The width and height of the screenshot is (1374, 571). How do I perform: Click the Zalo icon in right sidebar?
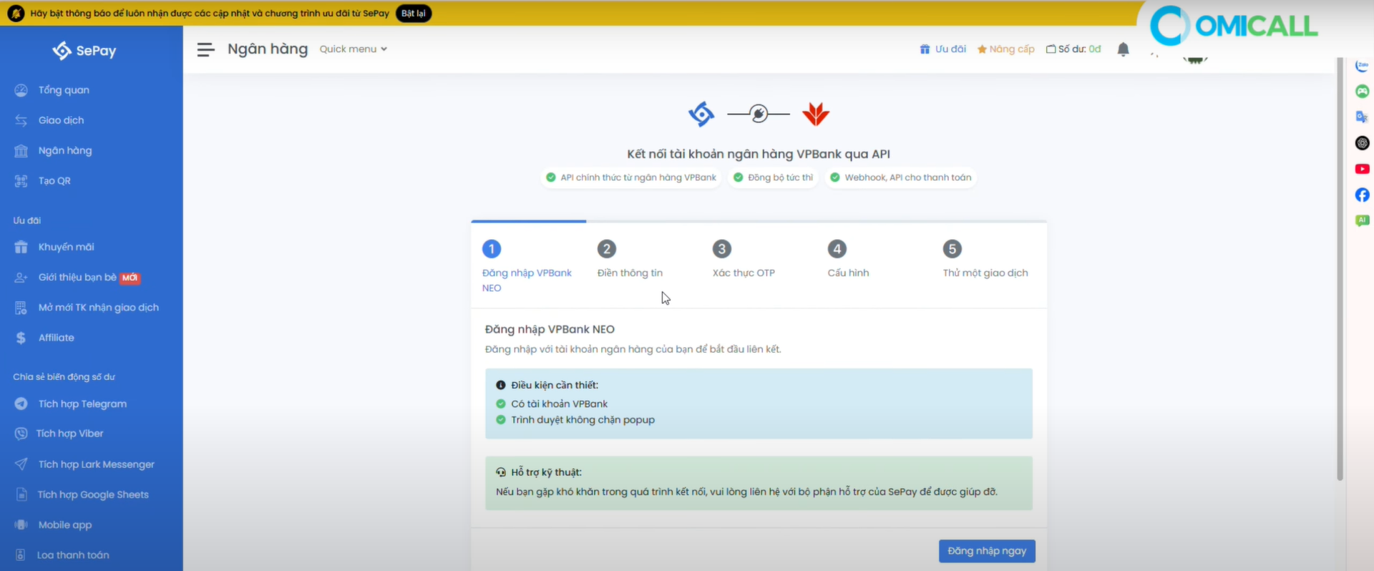[1362, 66]
